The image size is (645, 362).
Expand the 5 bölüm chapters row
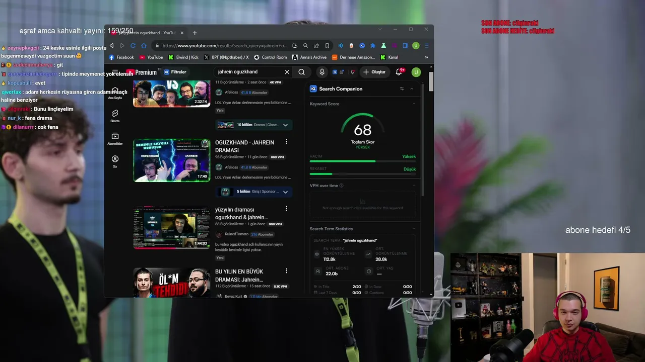pos(254,192)
